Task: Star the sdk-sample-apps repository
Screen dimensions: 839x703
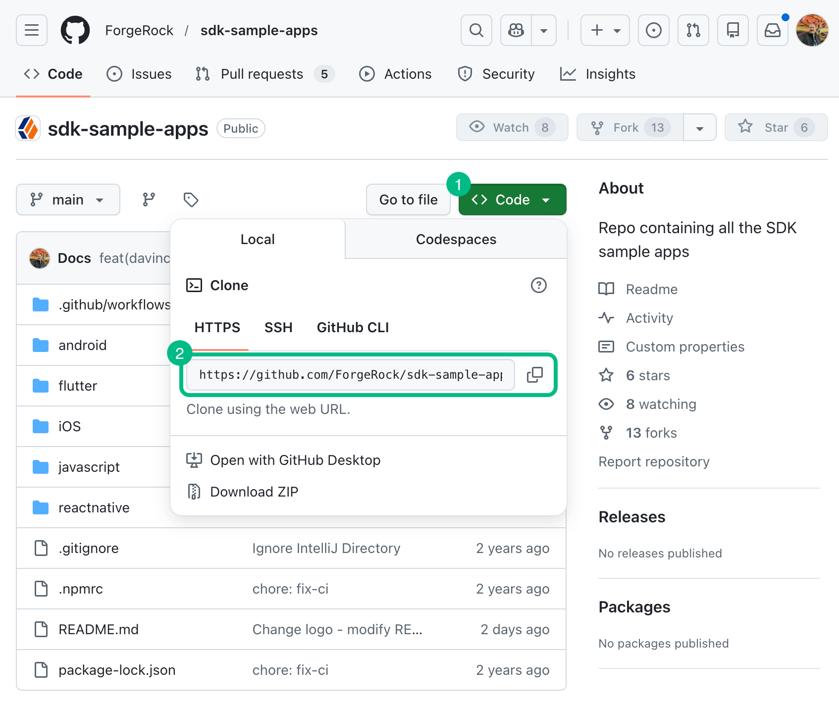Action: point(775,127)
